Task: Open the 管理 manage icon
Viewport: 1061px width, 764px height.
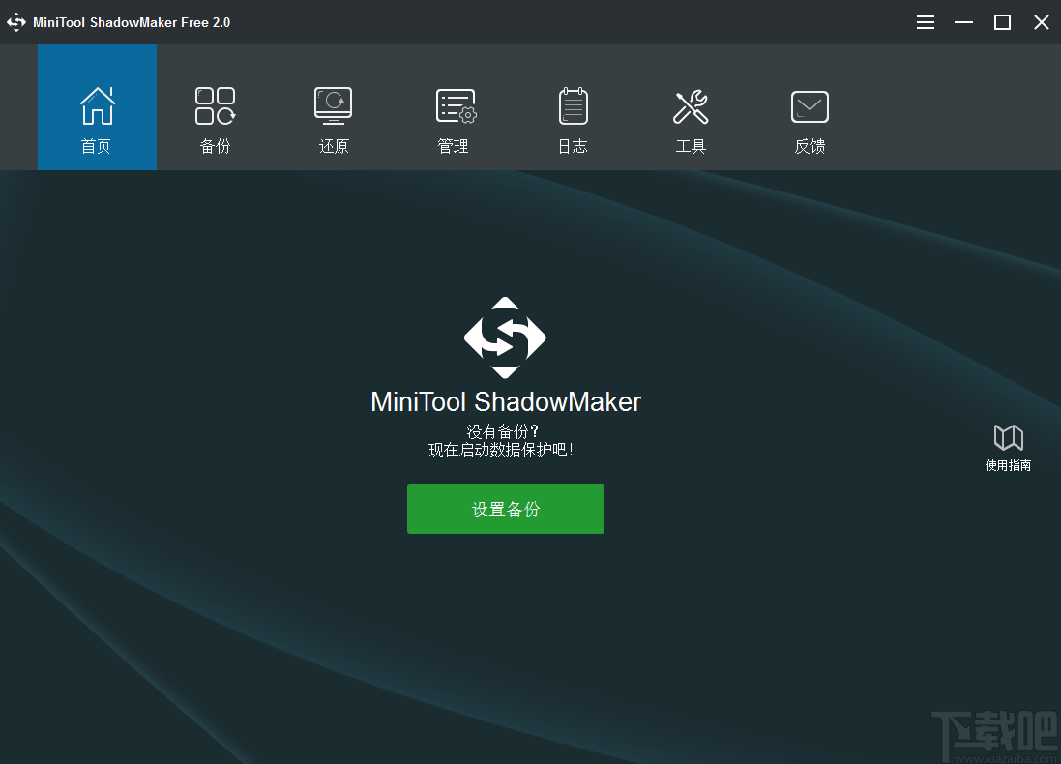Action: pyautogui.click(x=453, y=104)
